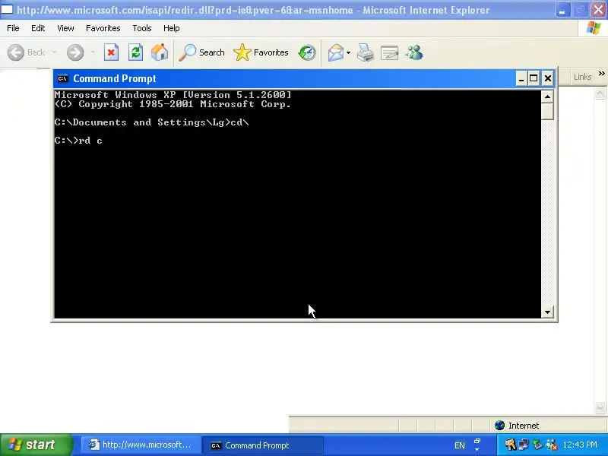
Task: Click Command Prompt scrollbar down arrow
Action: [547, 312]
